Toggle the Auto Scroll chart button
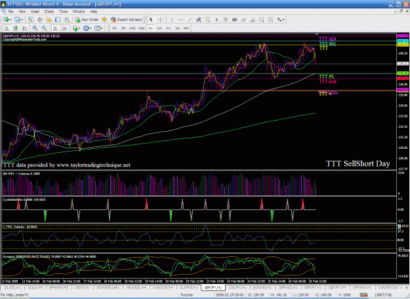 click(56, 28)
